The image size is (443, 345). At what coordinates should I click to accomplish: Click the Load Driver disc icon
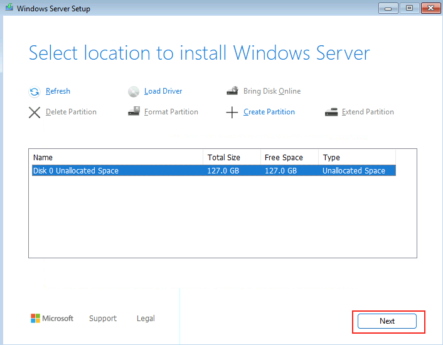coord(134,92)
